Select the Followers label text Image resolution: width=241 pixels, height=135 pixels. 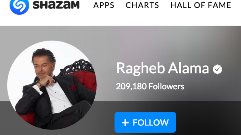click(166, 86)
